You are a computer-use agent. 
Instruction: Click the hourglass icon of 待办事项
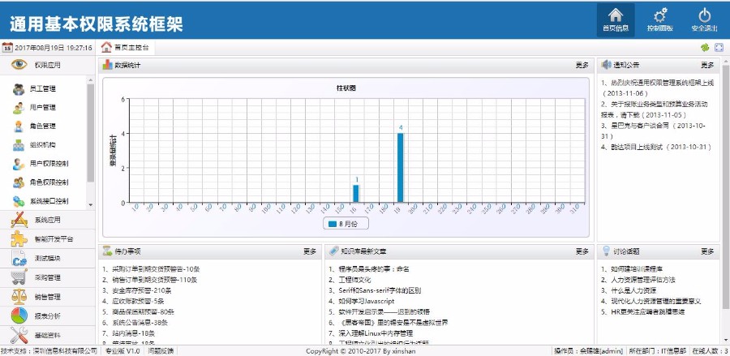pos(108,251)
